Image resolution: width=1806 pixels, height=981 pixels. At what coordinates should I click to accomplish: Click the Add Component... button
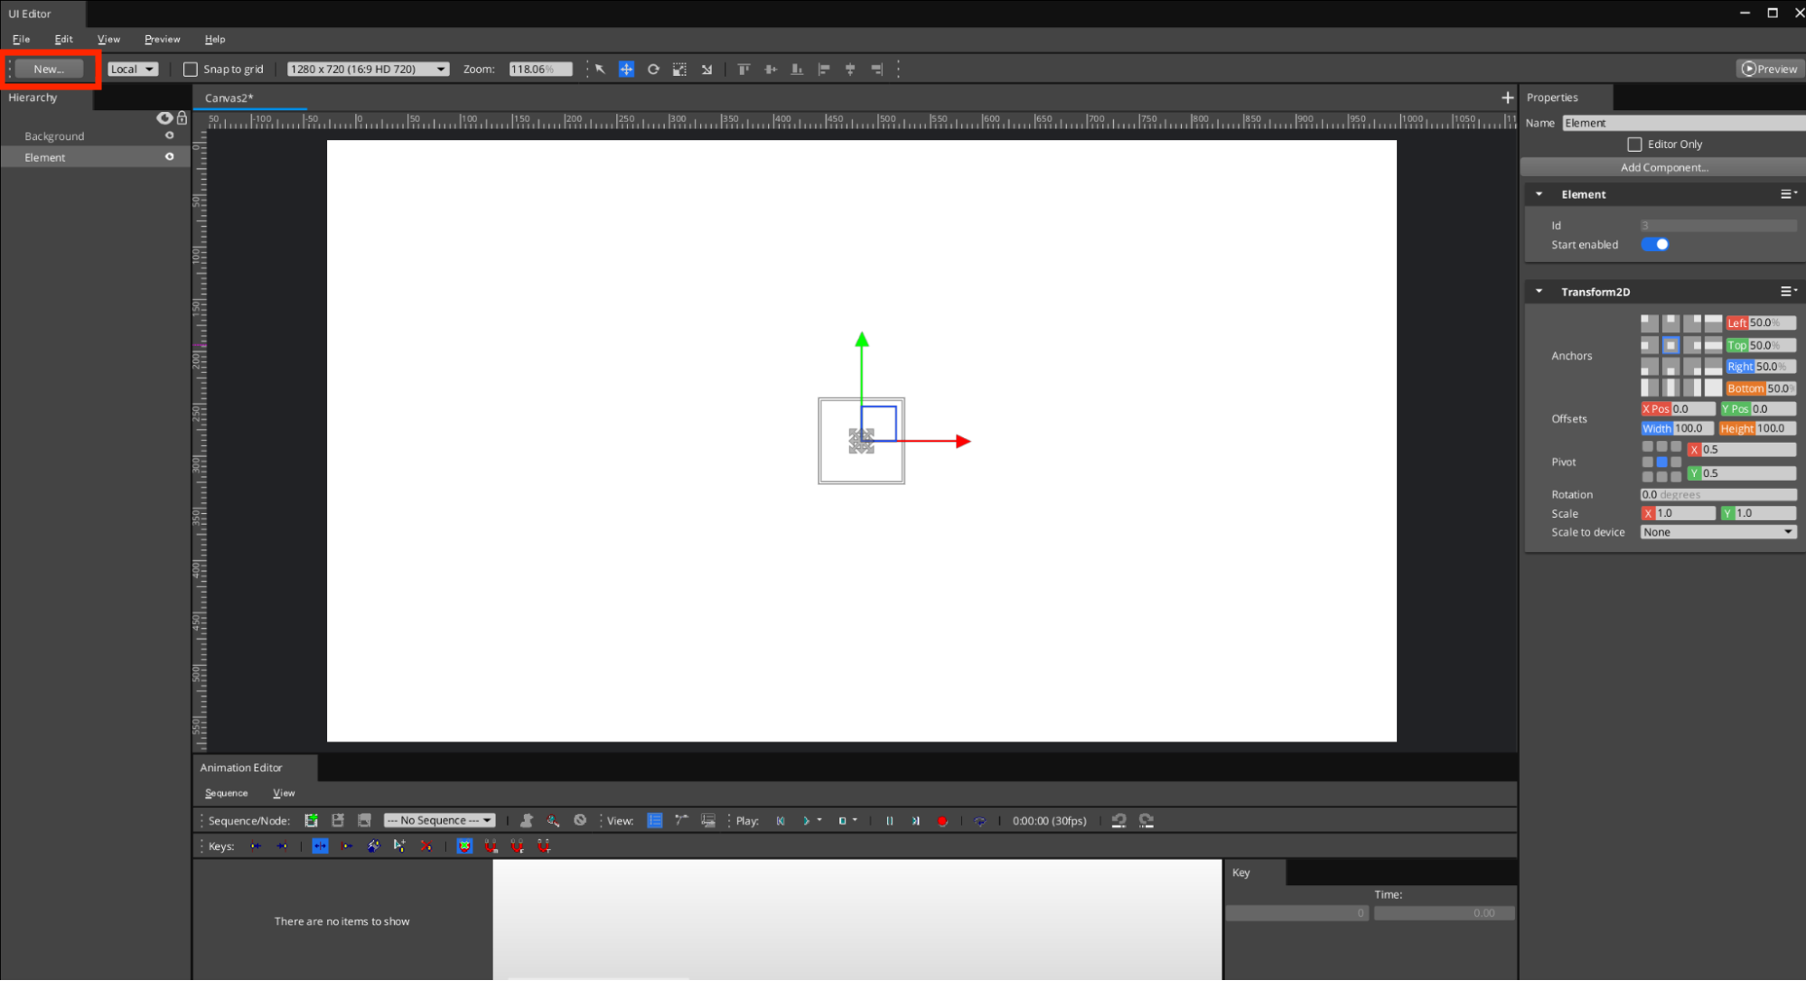1663,167
